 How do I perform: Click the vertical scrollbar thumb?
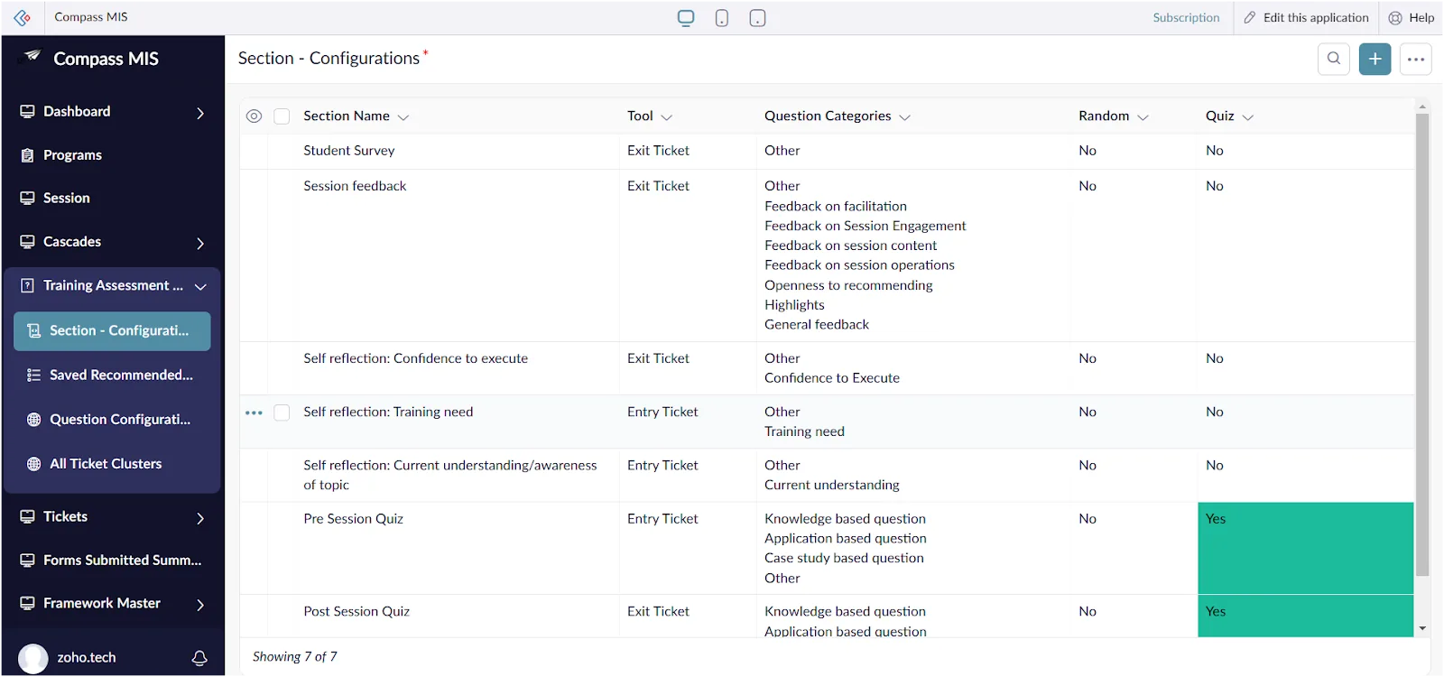[x=1422, y=344]
